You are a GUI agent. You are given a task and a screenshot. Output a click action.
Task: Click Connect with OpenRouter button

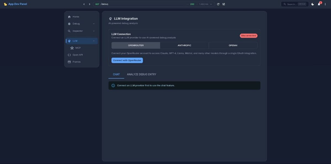pyautogui.click(x=127, y=61)
